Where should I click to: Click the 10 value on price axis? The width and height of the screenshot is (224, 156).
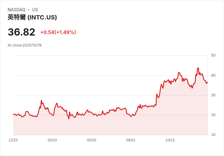tap(213, 135)
